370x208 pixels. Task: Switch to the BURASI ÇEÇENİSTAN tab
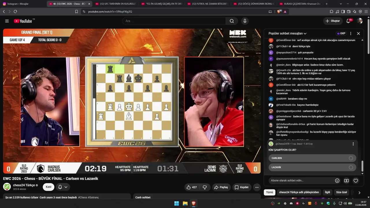pyautogui.click(x=300, y=4)
